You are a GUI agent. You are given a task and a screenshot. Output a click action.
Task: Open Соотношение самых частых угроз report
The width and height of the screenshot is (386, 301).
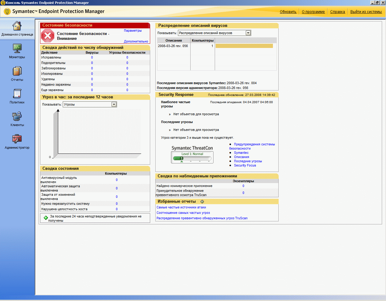coord(183,213)
